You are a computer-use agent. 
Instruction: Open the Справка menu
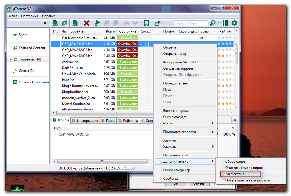click(48, 16)
